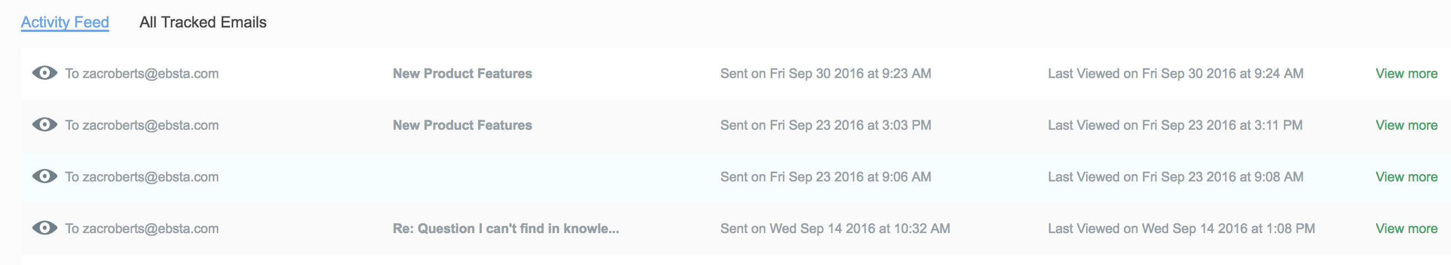
Task: Open the "Re: Question I can't find in knowle..." subject
Action: pos(505,229)
